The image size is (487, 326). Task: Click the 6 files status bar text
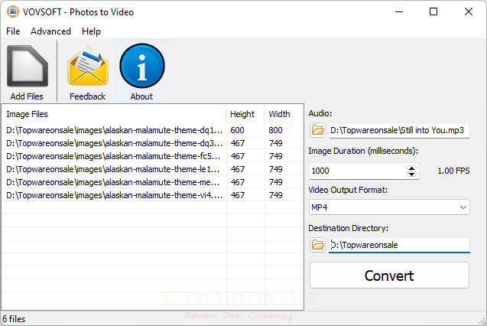point(14,319)
